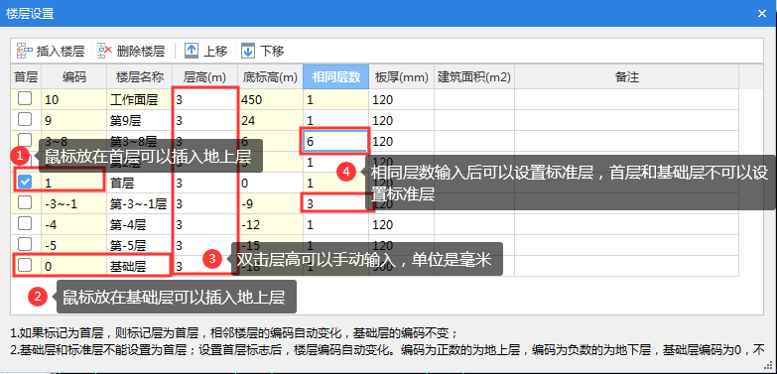Select the 工作面层 floor name cell
777x374 pixels.
pyautogui.click(x=139, y=99)
